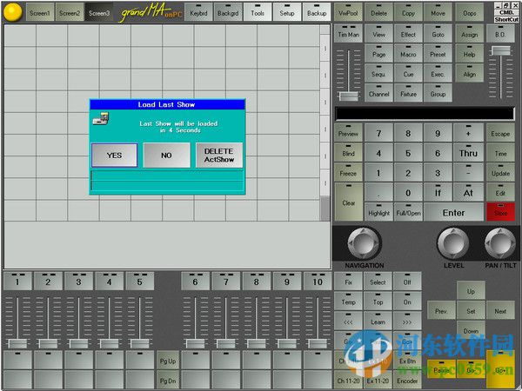Click the grand master fader below B.O.
The height and width of the screenshot is (391, 522).
click(x=500, y=50)
